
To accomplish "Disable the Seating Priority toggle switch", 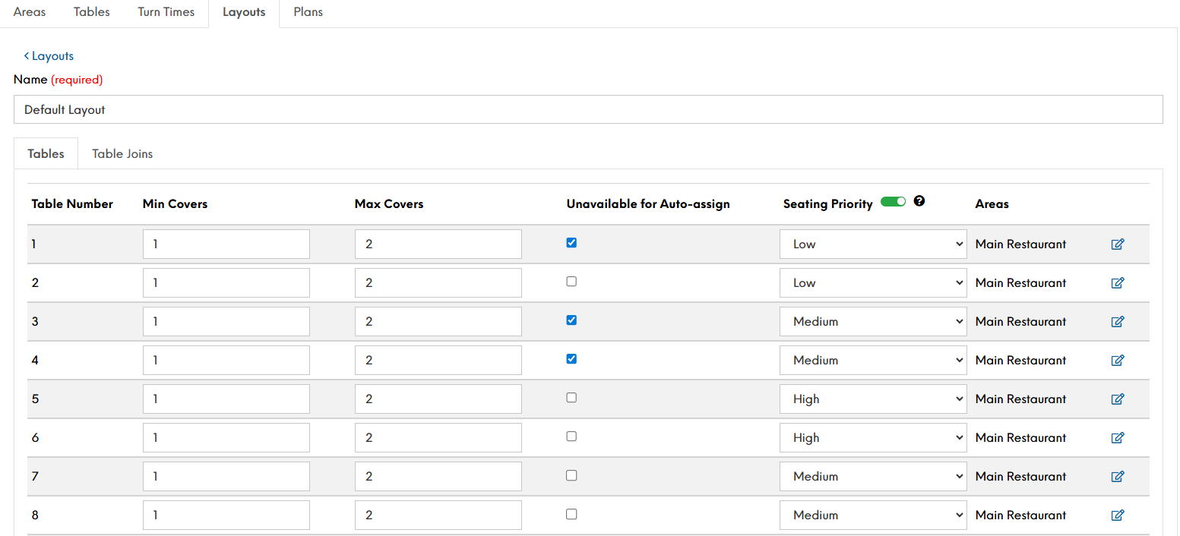I will coord(893,202).
